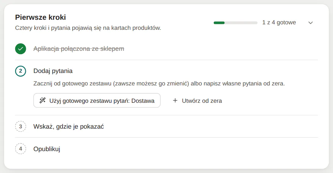Click the step 3 dashed circle
The width and height of the screenshot is (333, 173).
tap(21, 126)
